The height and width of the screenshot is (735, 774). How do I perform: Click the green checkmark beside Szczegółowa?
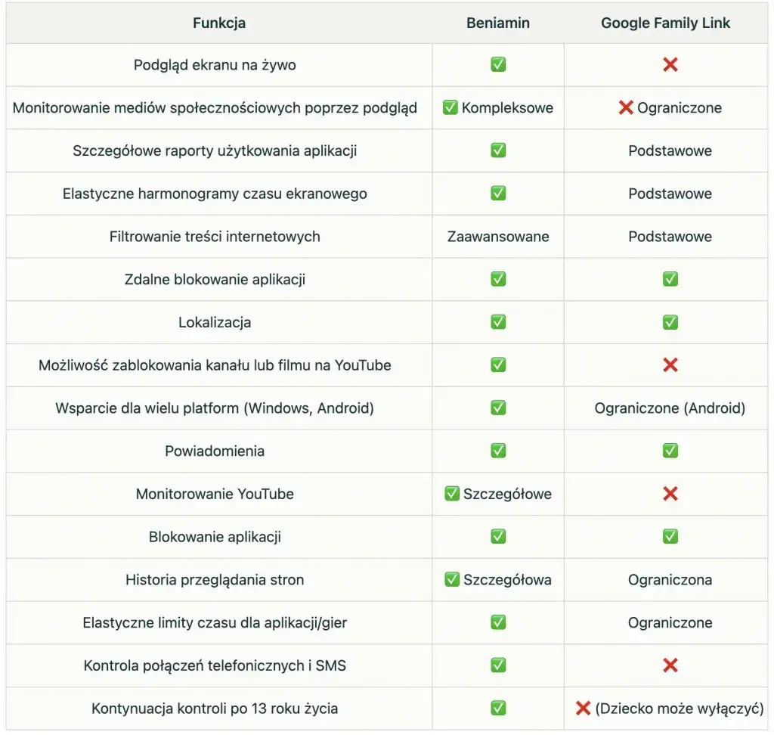[452, 580]
